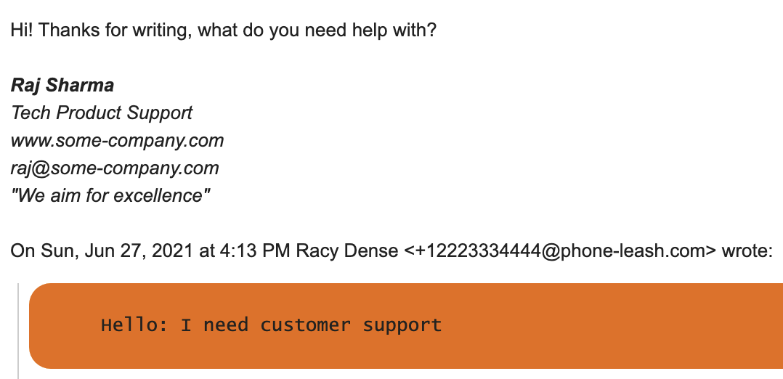Image resolution: width=783 pixels, height=379 pixels.
Task: Click the word "customer" in quoted message
Action: (x=305, y=325)
